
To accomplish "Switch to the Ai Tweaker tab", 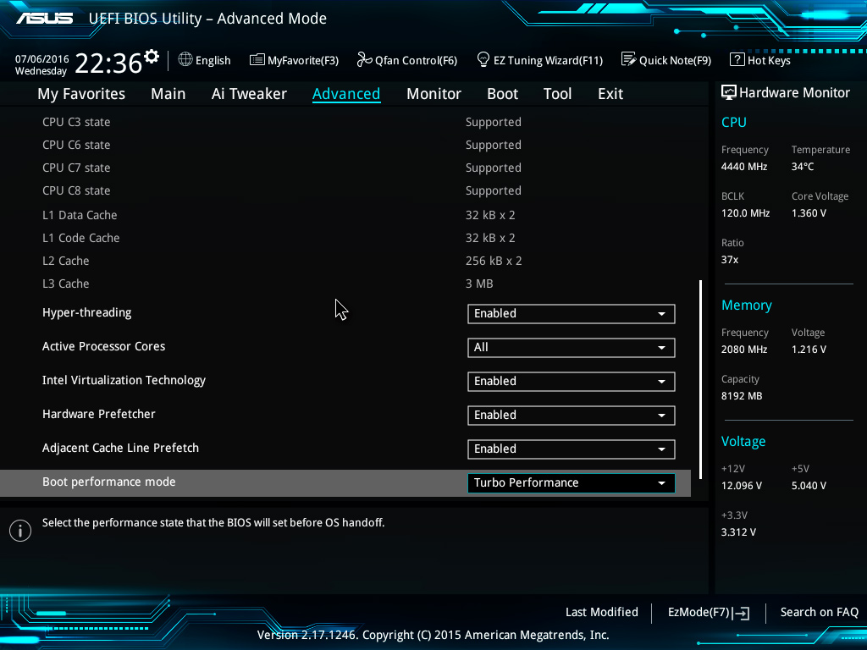I will [249, 94].
